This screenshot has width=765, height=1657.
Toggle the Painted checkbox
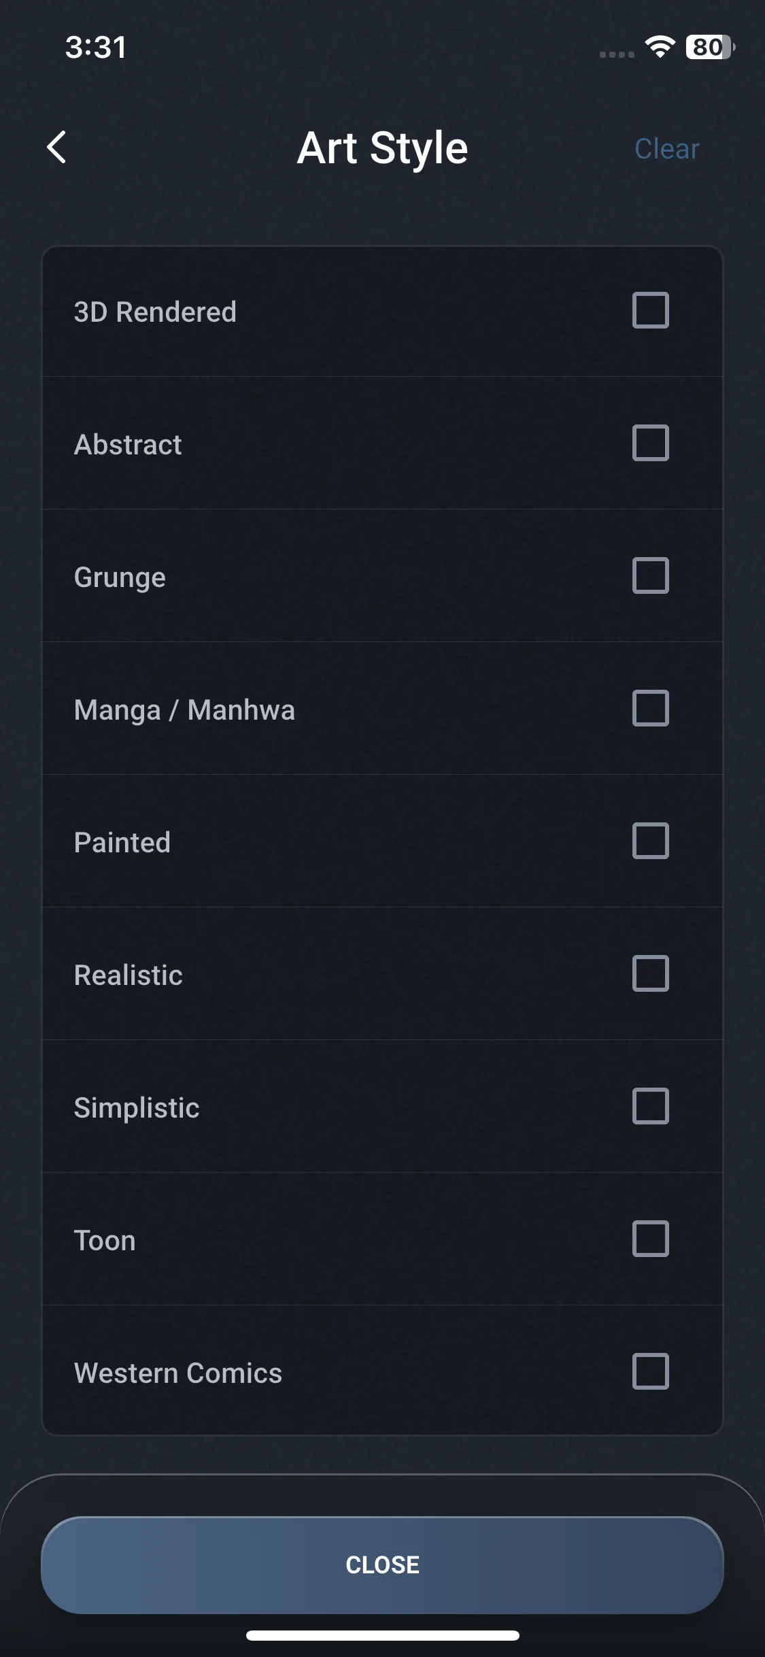(x=650, y=841)
